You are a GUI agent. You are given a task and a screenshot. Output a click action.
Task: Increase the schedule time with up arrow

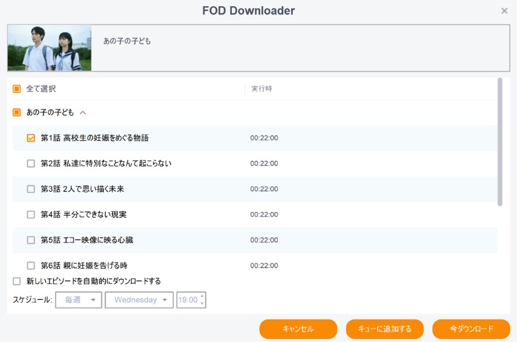[x=202, y=296]
